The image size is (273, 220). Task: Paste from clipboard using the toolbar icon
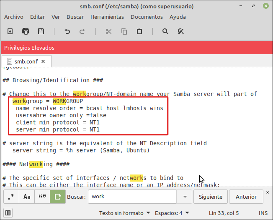click(x=139, y=31)
